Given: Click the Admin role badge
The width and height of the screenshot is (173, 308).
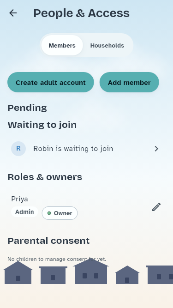Looking at the screenshot, I should coord(24,212).
